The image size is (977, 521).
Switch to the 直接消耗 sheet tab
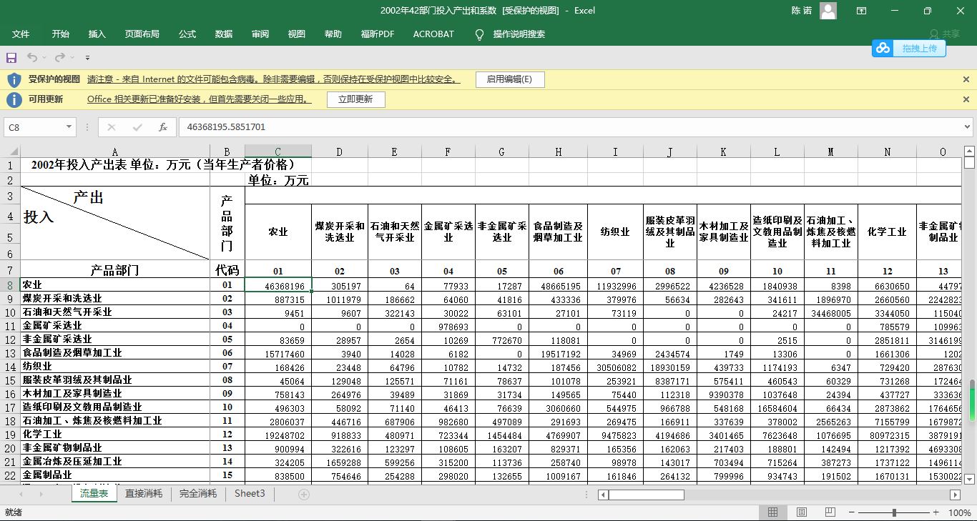pos(144,494)
